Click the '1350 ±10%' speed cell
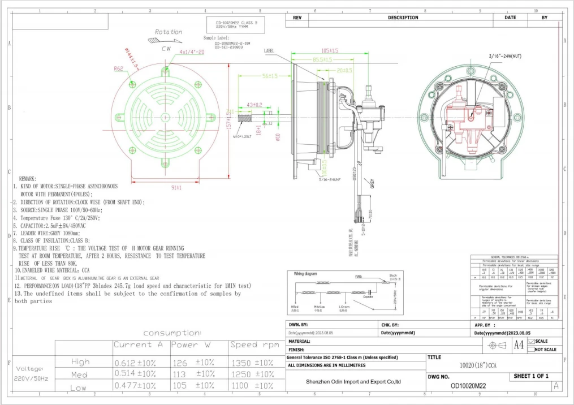This screenshot has width=574, height=405. (x=253, y=363)
